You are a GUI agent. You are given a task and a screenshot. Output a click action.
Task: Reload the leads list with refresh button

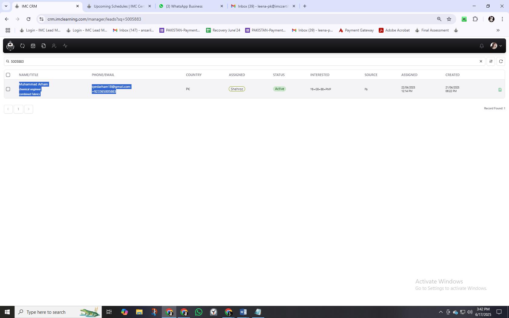[x=501, y=61]
